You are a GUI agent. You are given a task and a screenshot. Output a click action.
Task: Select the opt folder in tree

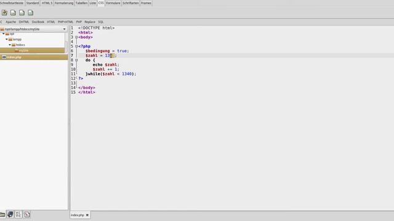pos(12,34)
